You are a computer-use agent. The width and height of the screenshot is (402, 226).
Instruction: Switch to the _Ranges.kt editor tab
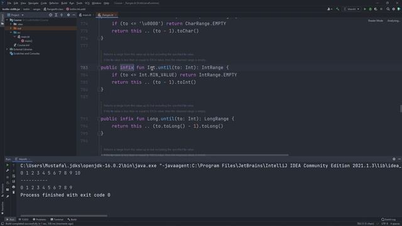tap(106, 15)
